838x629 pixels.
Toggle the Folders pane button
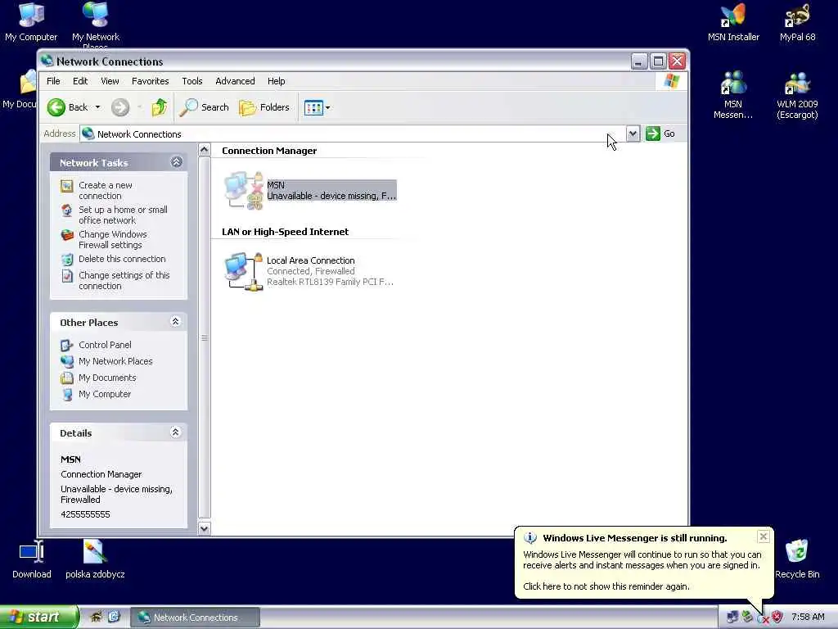click(264, 107)
